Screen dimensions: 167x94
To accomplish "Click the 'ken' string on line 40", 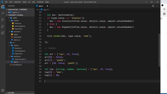I will tap(59, 72).
